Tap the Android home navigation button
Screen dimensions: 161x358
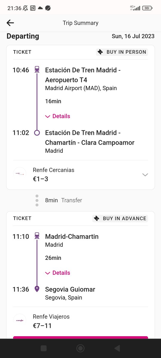pos(80,348)
